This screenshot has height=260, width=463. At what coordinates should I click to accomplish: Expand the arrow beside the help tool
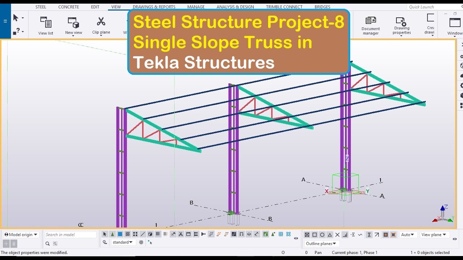22,32
